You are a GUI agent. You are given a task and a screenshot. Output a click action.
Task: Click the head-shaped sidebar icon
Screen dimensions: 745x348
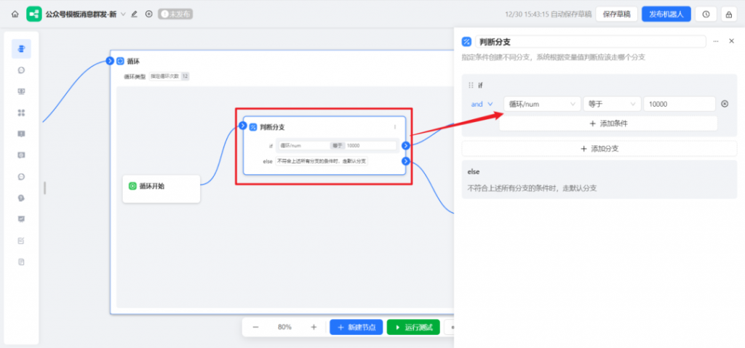pos(21,198)
